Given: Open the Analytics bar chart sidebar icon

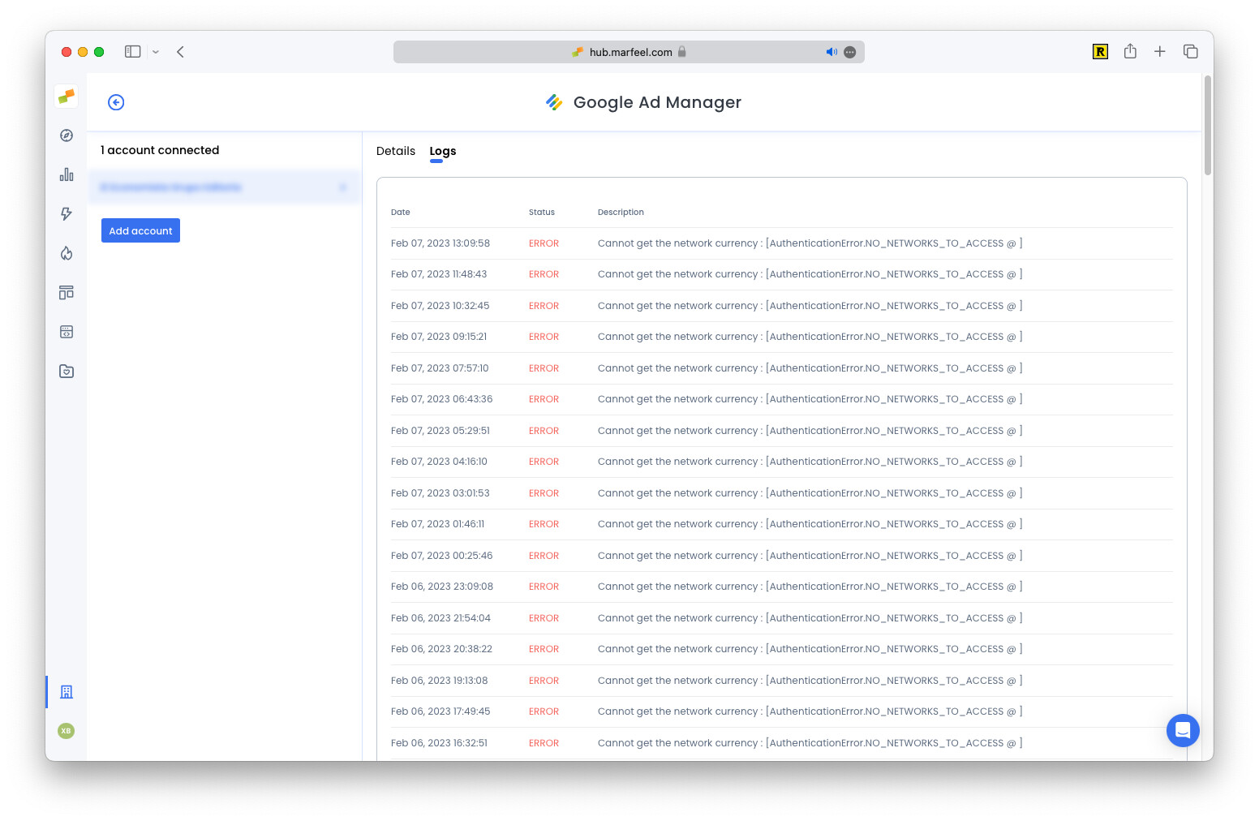Looking at the screenshot, I should click(x=66, y=174).
